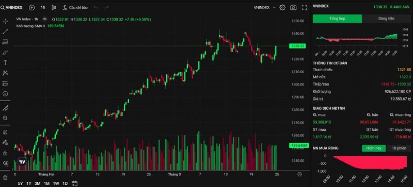Select the Hôm nay net buying view
This screenshot has height=187, width=413.
(x=374, y=148)
